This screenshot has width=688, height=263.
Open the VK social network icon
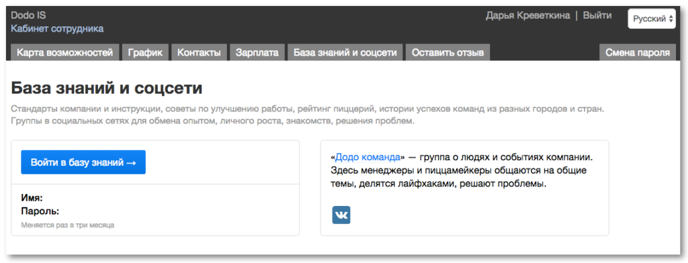coord(341,215)
